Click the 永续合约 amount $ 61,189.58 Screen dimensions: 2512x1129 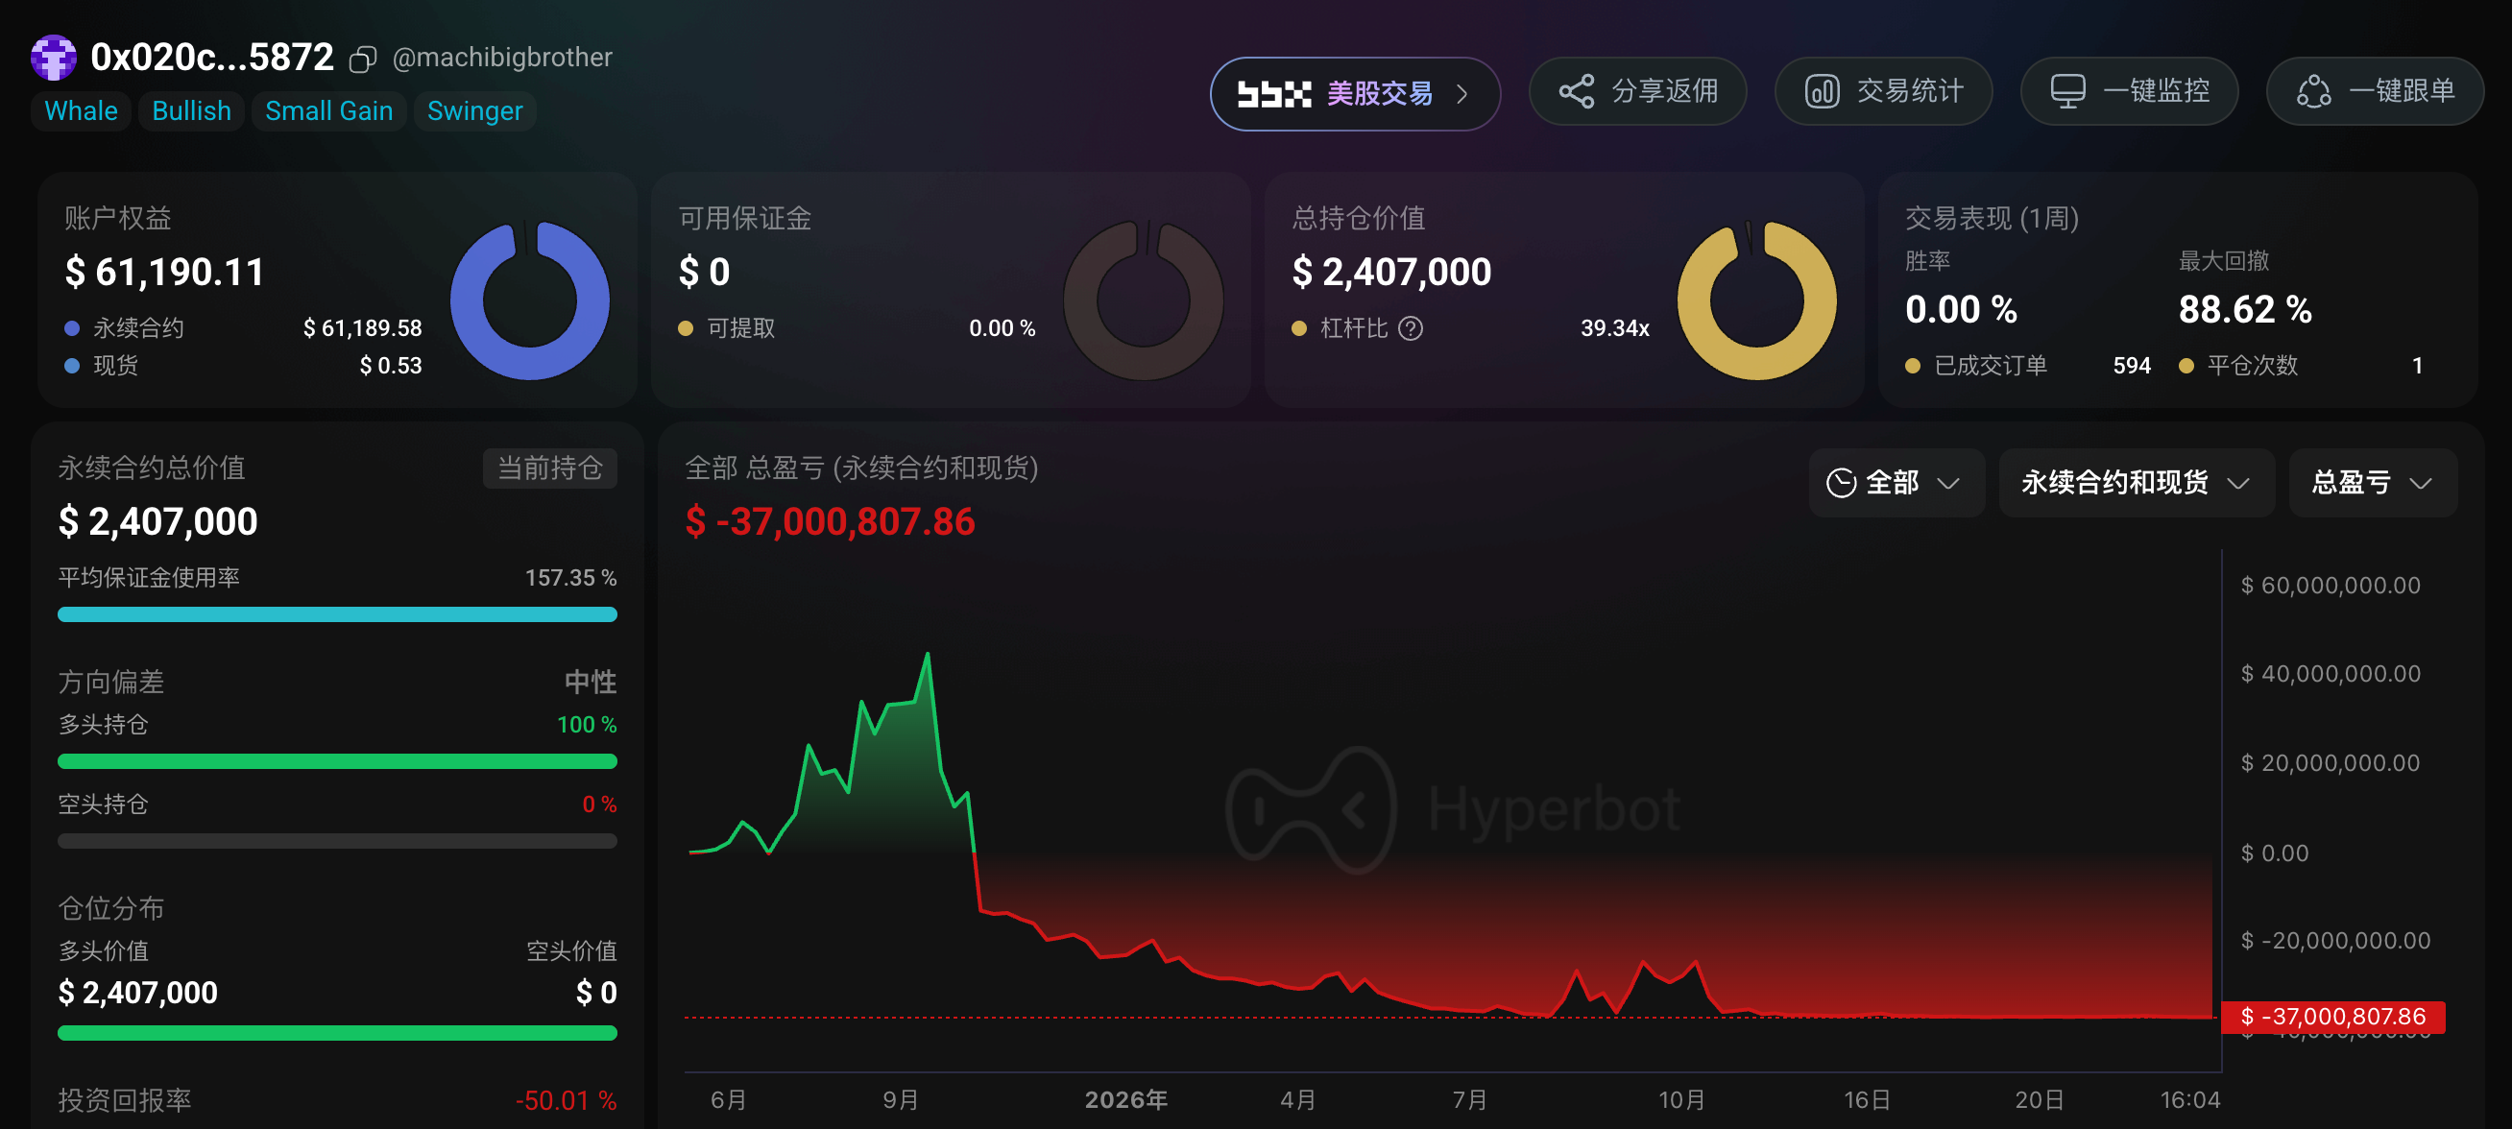[362, 328]
